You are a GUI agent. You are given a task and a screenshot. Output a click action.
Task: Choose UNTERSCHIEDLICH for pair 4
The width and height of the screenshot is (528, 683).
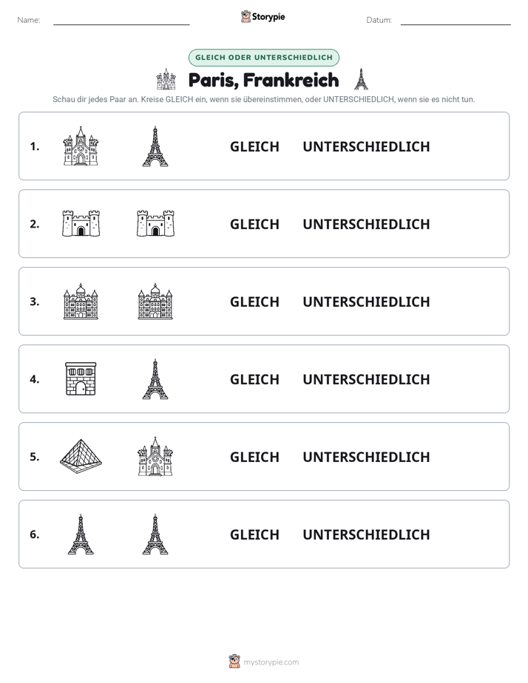pyautogui.click(x=366, y=379)
